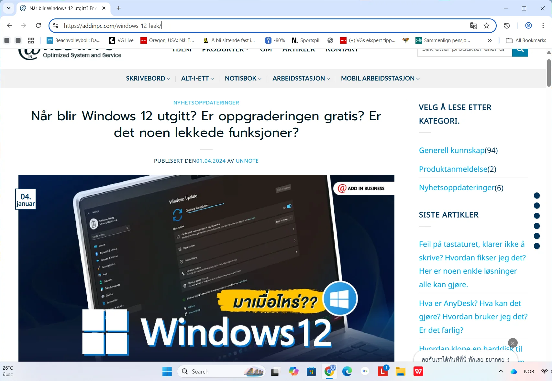Click the Google Translate icon in the address bar
Viewport: 552px width, 381px height.
[x=473, y=26]
